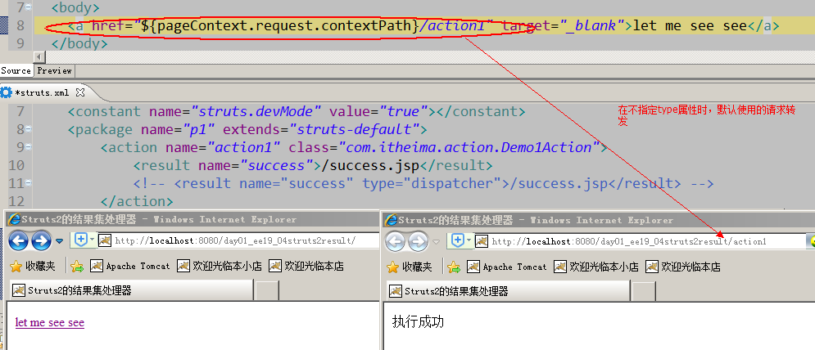Open recent pages dropdown in left IE window
This screenshot has height=350, width=815.
pos(59,241)
